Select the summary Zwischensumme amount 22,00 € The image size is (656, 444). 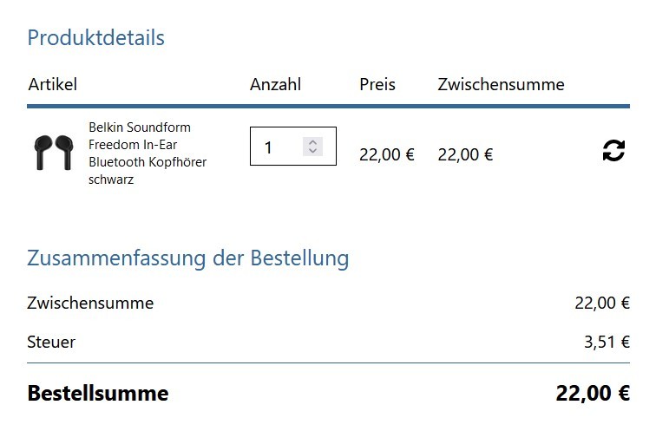pos(602,304)
